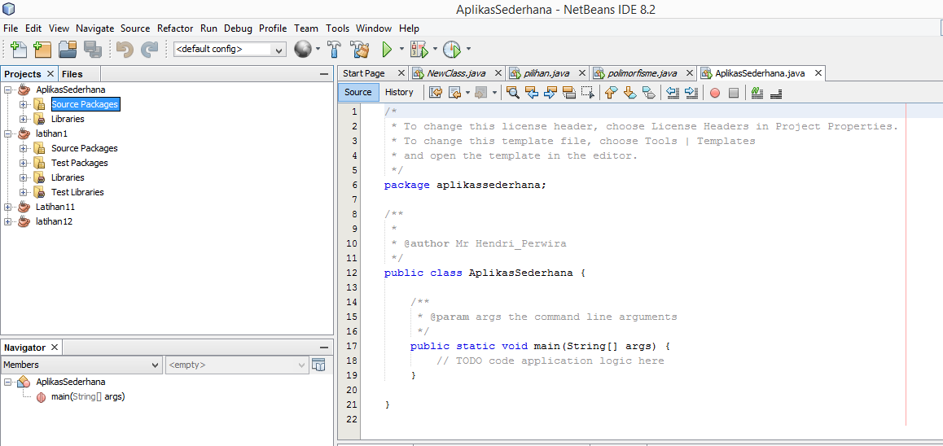
Task: Select Test Libraries under latihan1
Action: click(x=77, y=192)
